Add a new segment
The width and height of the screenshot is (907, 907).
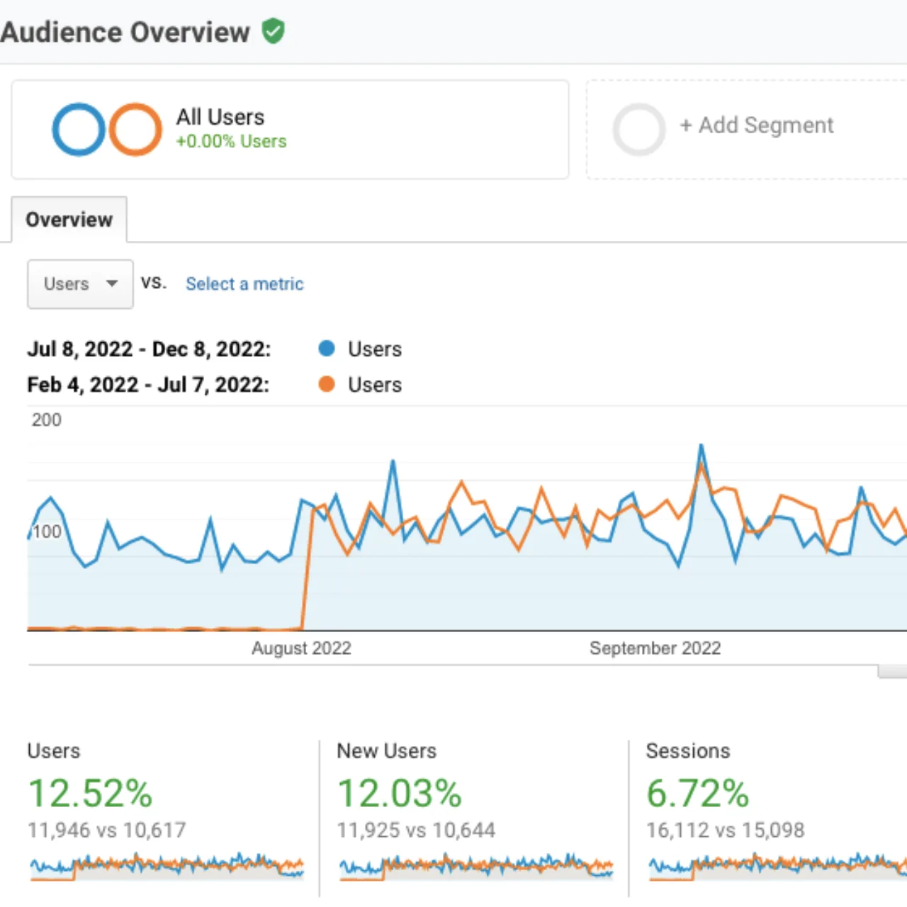coord(756,125)
